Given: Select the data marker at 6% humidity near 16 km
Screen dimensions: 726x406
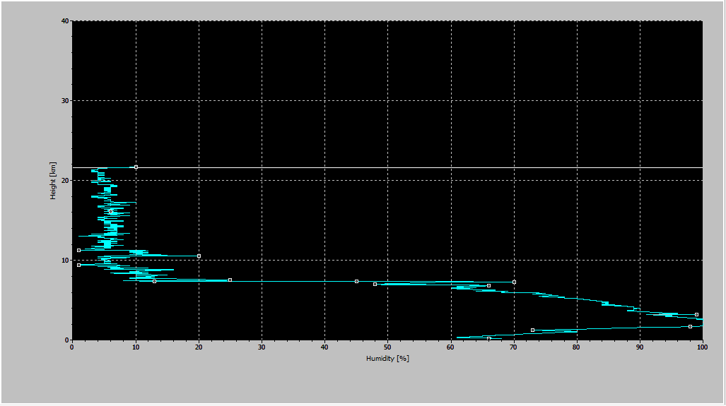Looking at the screenshot, I should click(x=111, y=211).
